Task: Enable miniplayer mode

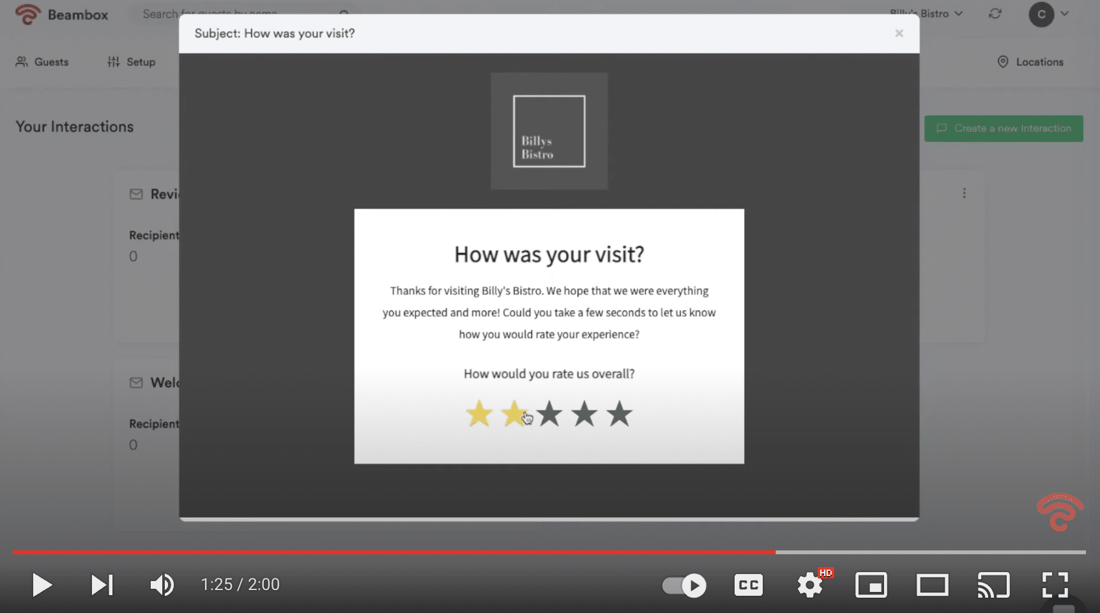Action: [871, 585]
